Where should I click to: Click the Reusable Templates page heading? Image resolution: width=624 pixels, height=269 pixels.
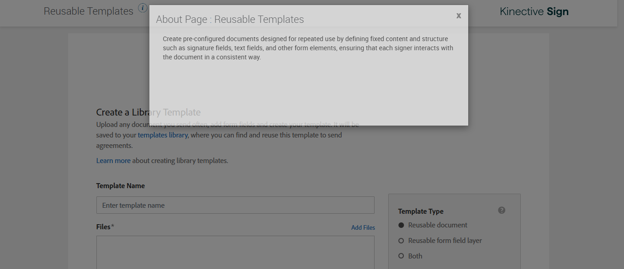tap(88, 11)
